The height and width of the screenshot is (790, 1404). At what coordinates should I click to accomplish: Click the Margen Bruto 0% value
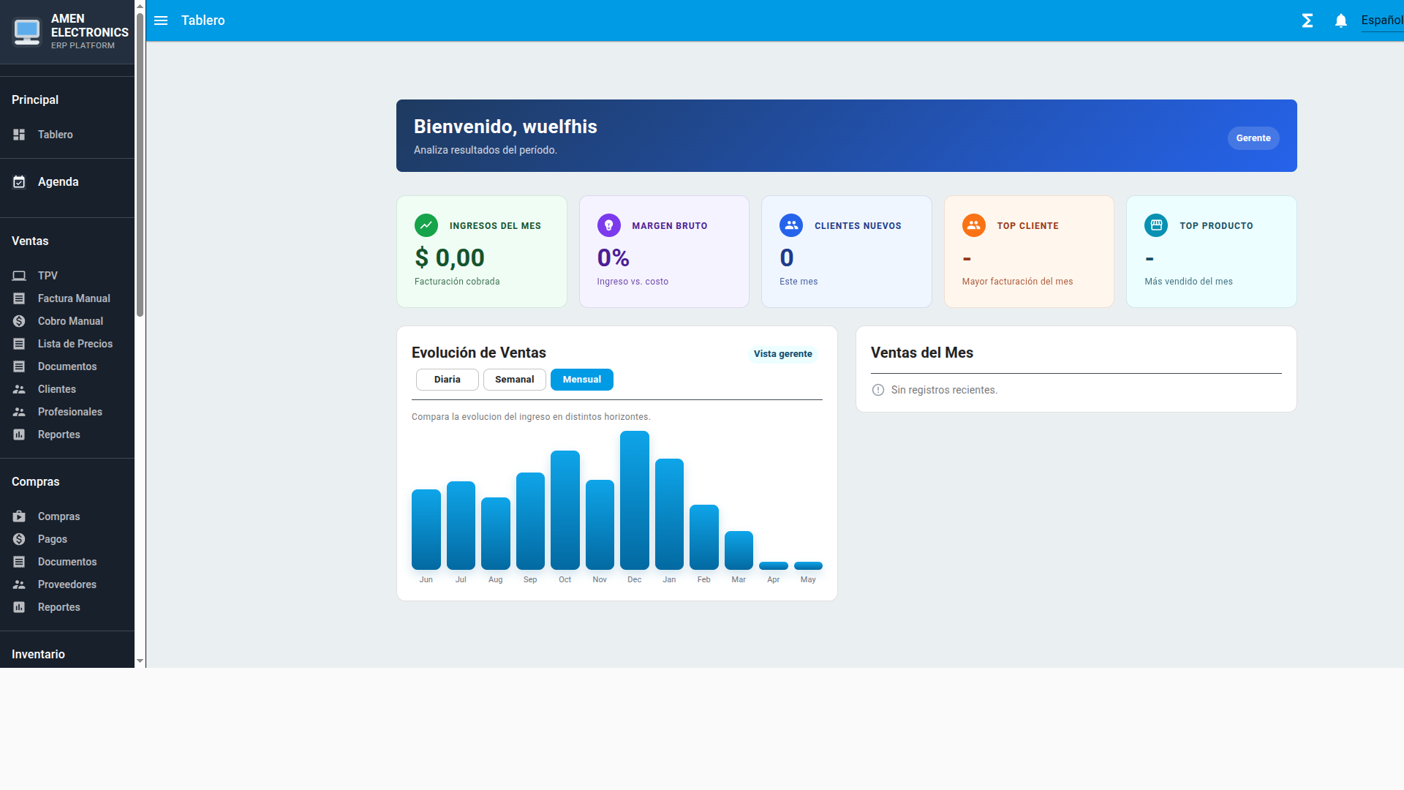point(613,257)
